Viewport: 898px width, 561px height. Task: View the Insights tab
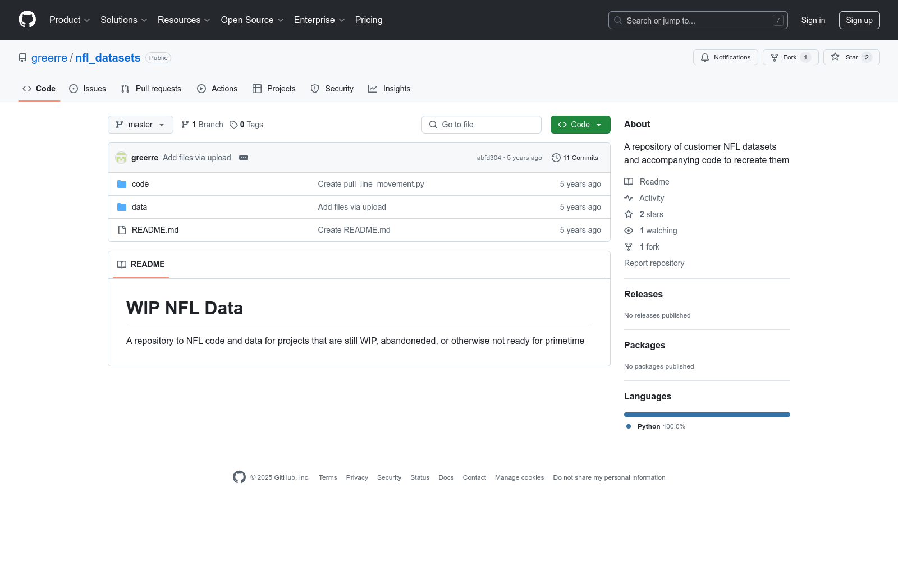click(x=390, y=89)
